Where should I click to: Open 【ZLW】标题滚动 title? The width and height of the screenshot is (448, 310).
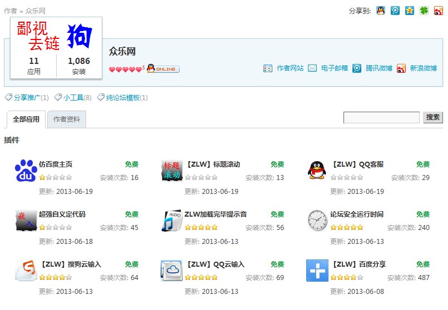click(212, 164)
